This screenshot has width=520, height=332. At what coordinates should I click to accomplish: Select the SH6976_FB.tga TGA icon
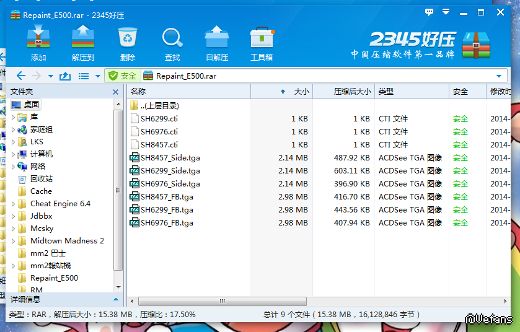134,222
